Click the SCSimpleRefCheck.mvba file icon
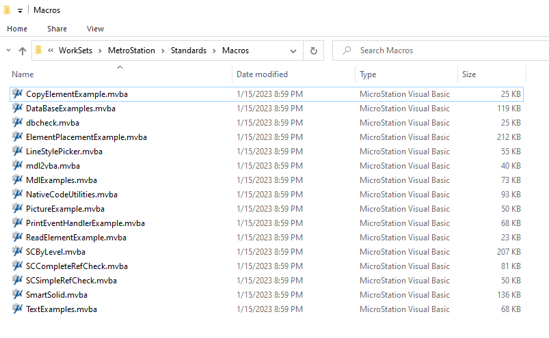This screenshot has height=338, width=549. tap(17, 280)
